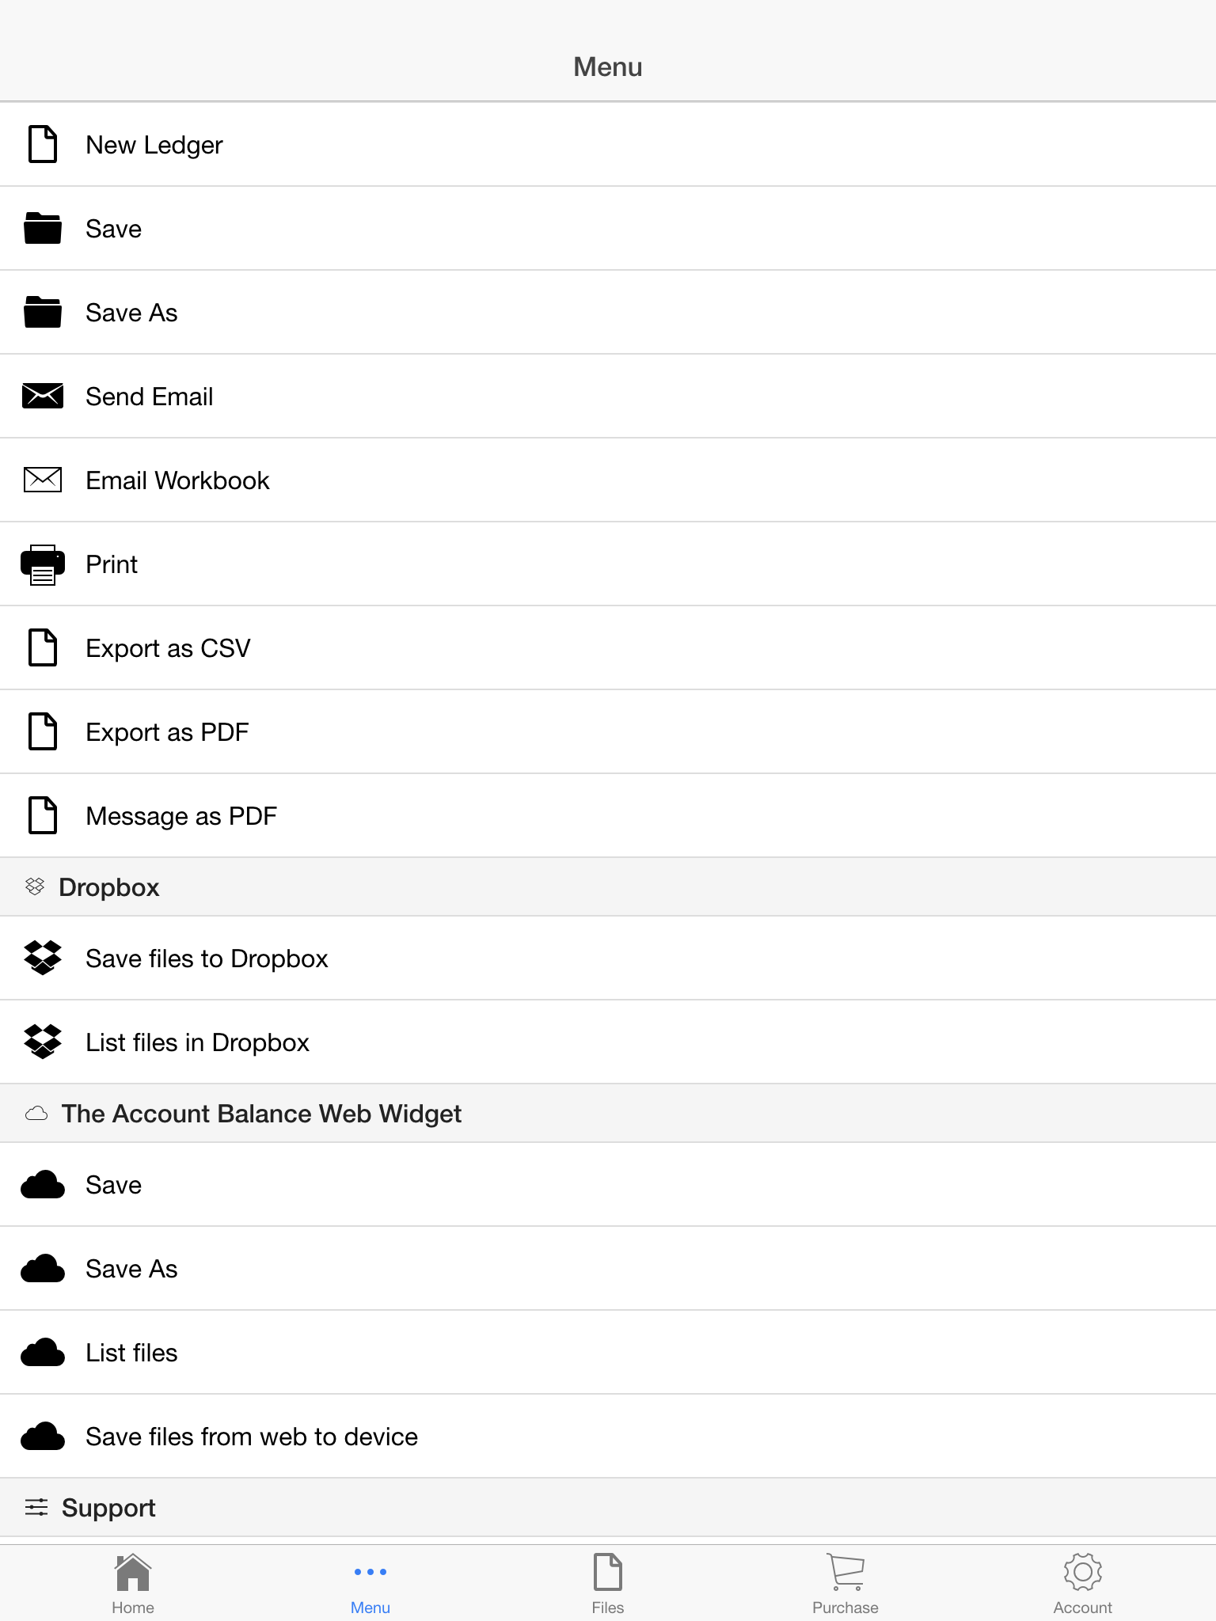Viewport: 1216px width, 1621px height.
Task: Tap the Export as CSV file icon
Action: [43, 647]
